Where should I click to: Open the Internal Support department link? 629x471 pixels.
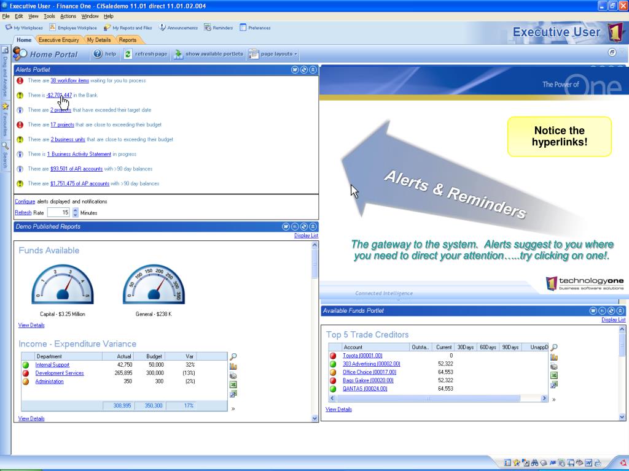52,365
